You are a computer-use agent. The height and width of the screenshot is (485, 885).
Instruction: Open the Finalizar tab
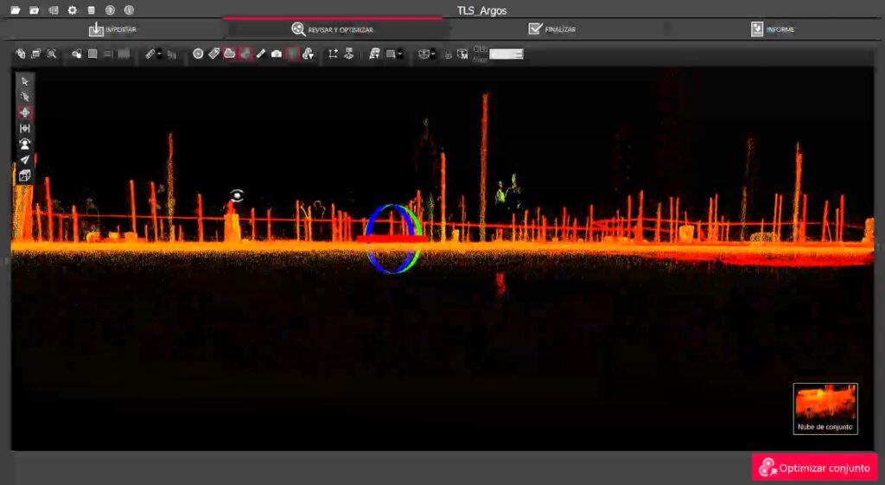(551, 29)
